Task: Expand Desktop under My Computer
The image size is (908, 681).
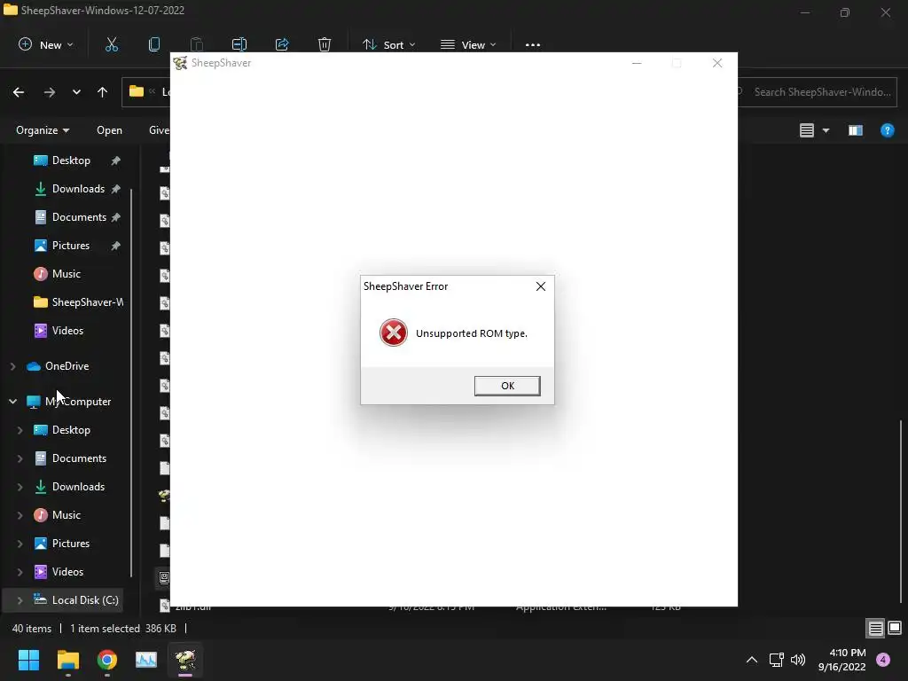Action: tap(20, 430)
